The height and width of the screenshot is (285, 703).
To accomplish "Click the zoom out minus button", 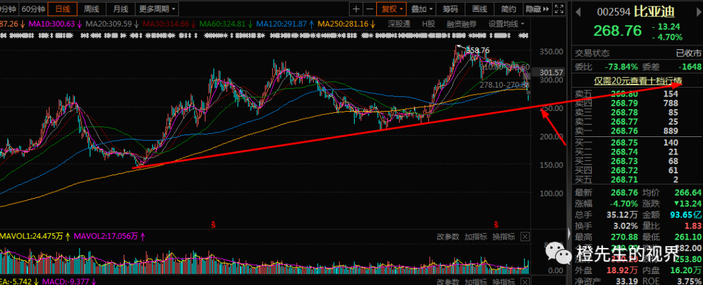I will point(369,9).
